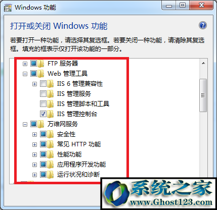The width and height of the screenshot is (217, 210).
Task: Click the scrollbar up arrow
Action: coord(203,63)
